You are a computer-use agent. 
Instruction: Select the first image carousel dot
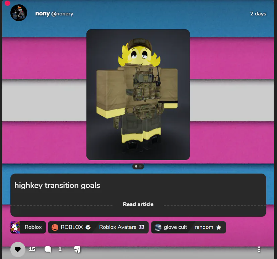[136, 167]
